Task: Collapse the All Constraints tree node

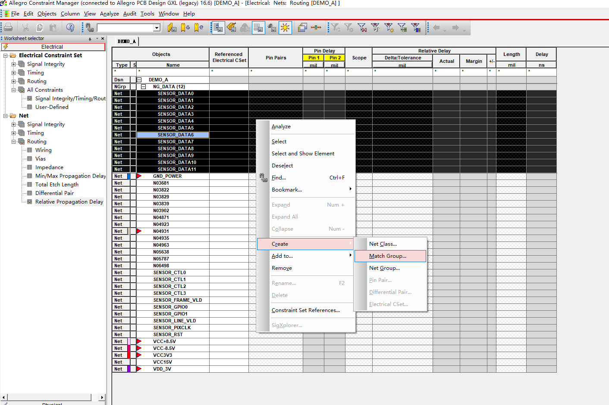Action: [13, 90]
